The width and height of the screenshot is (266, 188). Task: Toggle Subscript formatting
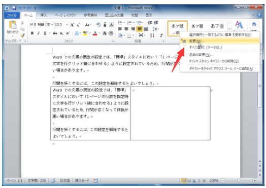(61, 33)
